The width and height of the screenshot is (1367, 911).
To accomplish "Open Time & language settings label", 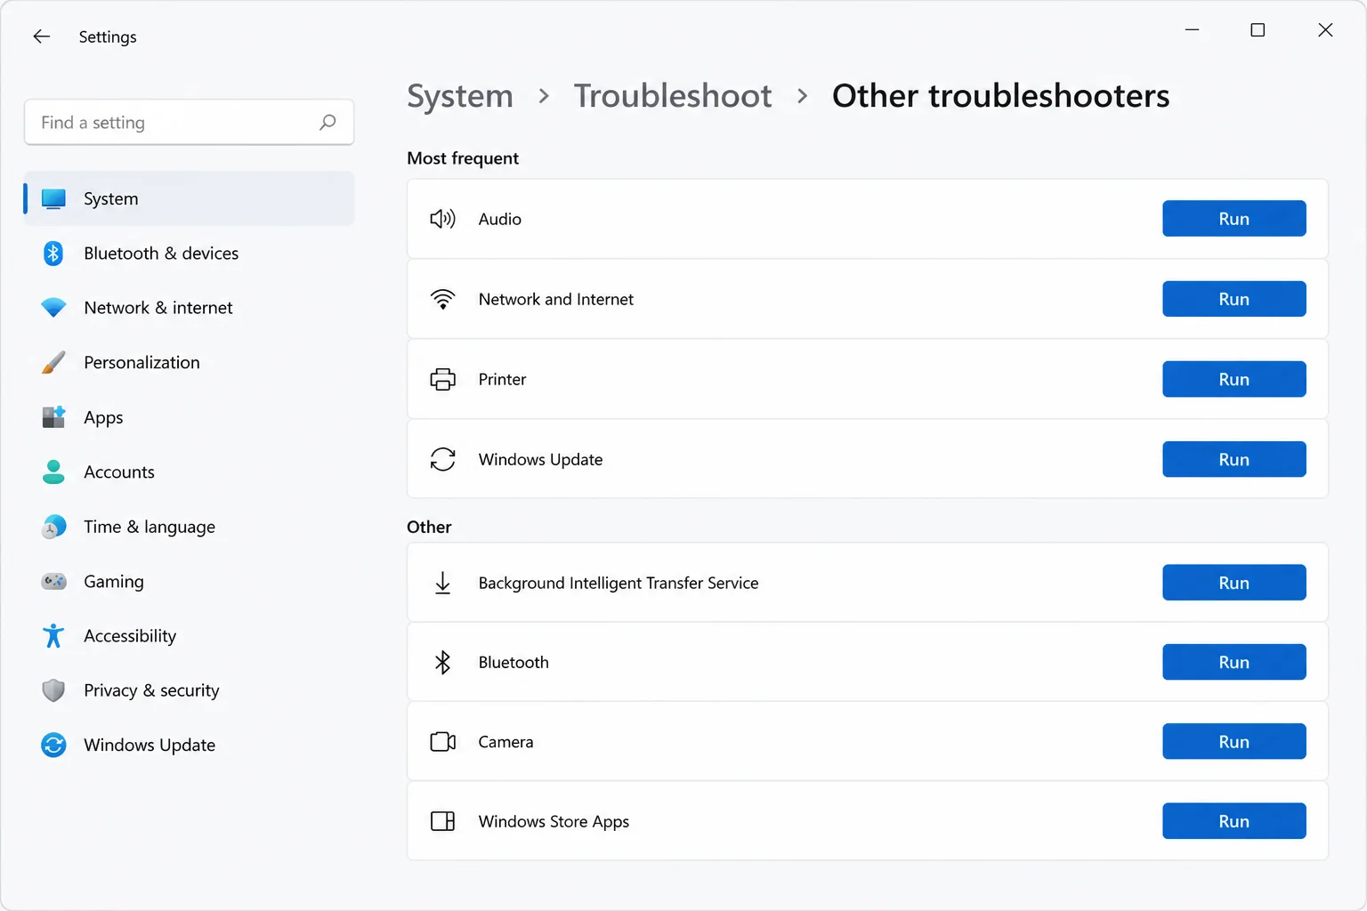I will pyautogui.click(x=150, y=527).
